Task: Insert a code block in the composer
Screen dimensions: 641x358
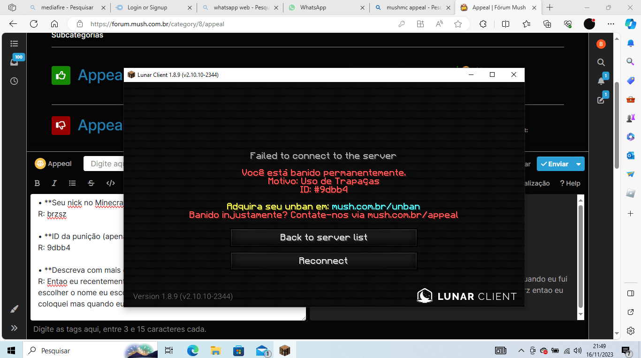Action: [111, 183]
